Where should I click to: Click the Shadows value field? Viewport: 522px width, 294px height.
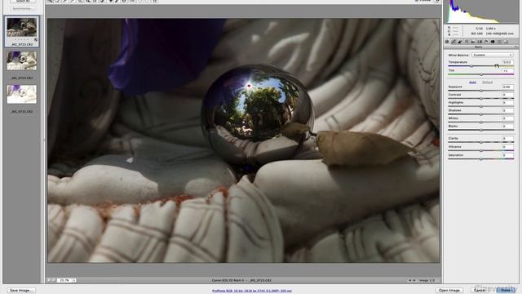[x=507, y=110]
